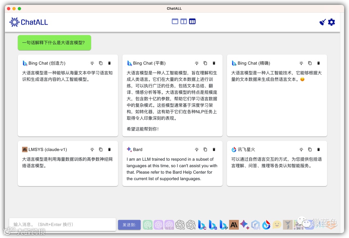Toggle the ChatGPT WEB browsing bot
Image resolution: width=349 pixels, height=238 pixels.
pos(169,225)
